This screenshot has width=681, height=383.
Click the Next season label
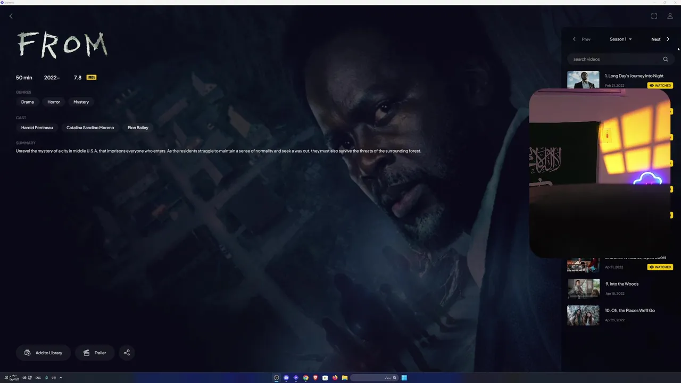tap(656, 39)
